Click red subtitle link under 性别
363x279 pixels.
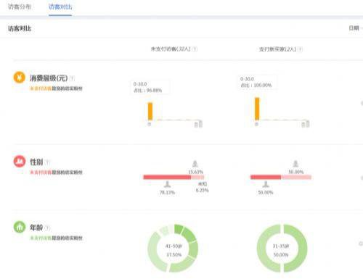(41, 172)
